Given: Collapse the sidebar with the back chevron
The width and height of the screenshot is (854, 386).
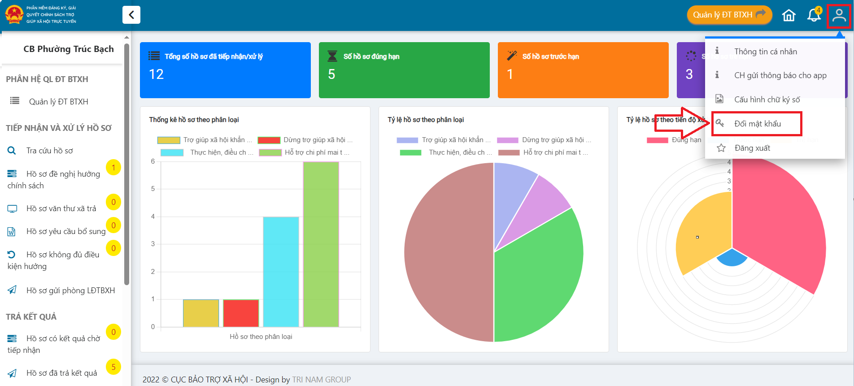Looking at the screenshot, I should click(131, 15).
